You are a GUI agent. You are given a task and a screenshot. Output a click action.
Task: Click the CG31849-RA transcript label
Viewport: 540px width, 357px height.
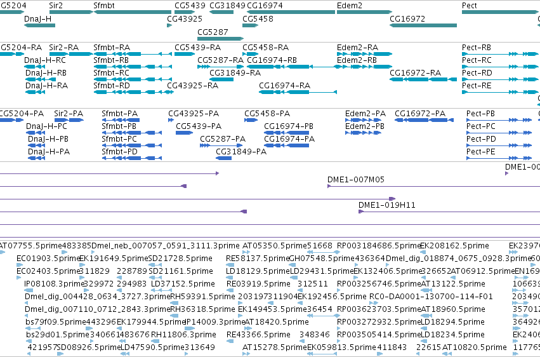(x=235, y=72)
